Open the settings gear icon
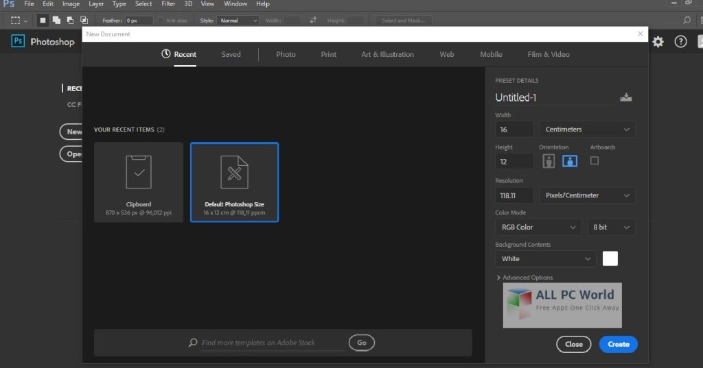703x368 pixels. [x=658, y=42]
